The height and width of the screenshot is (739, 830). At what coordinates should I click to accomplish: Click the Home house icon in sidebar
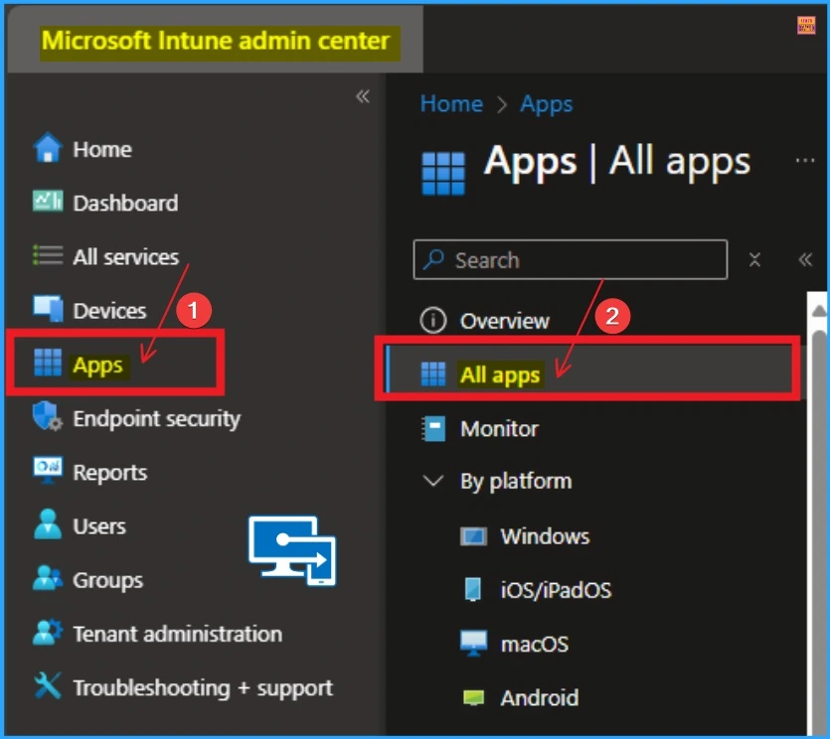[48, 148]
